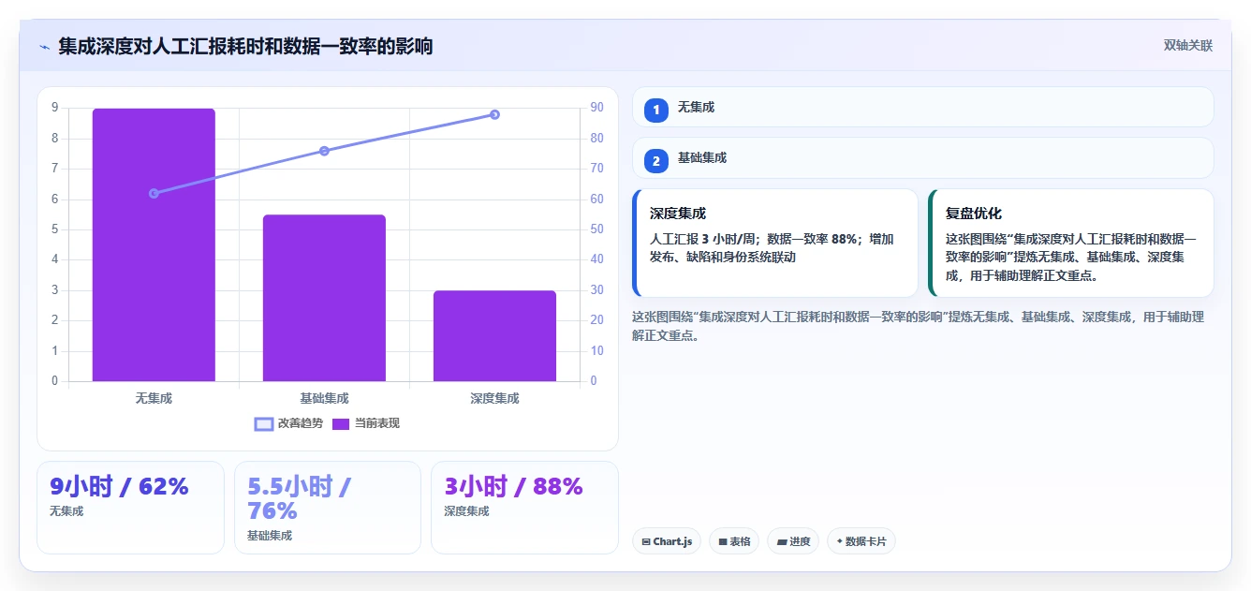
Task: Click the x-axis label 深度集成
Action: click(x=494, y=398)
